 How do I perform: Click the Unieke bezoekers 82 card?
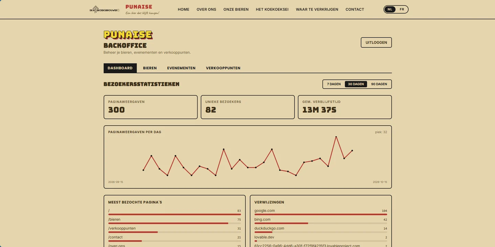[x=247, y=107]
